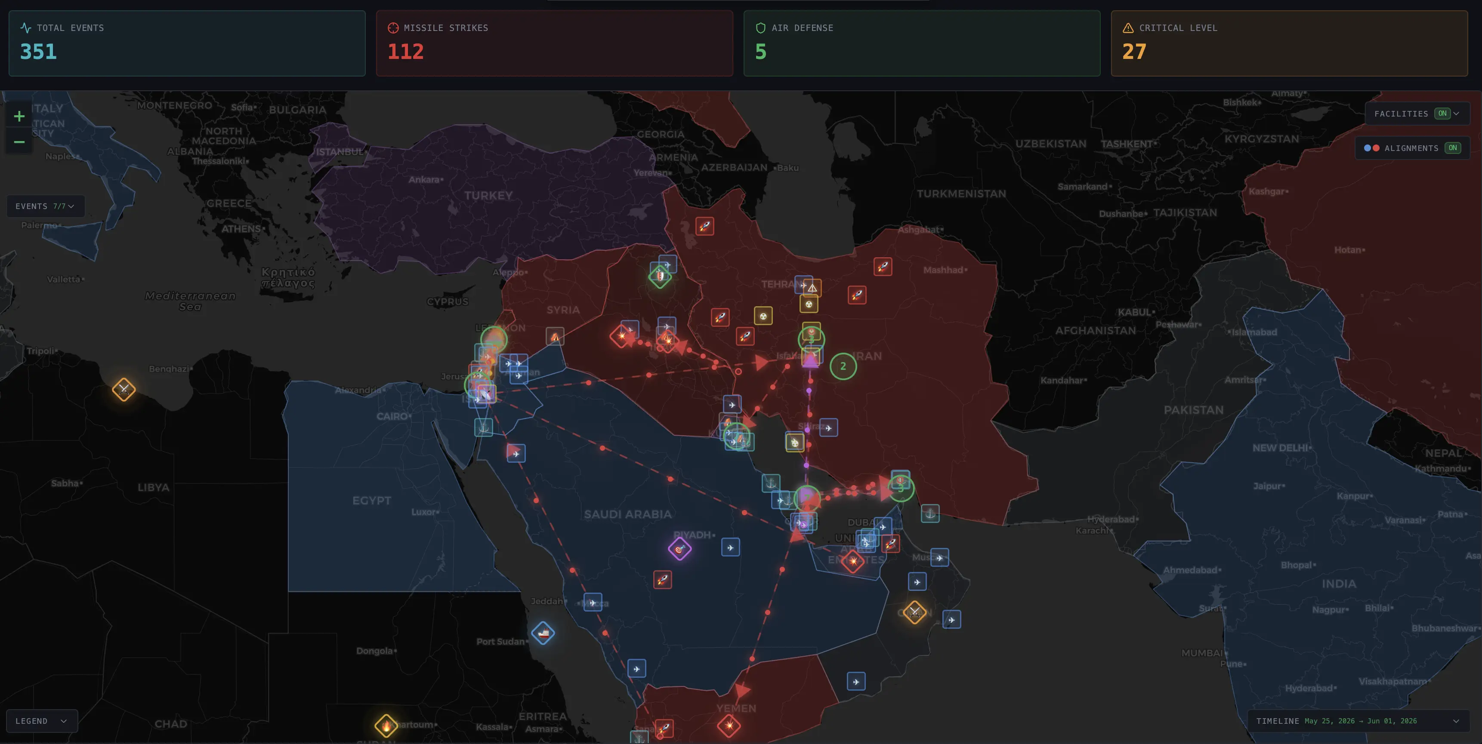Click the airplane marker over Mecca

point(593,603)
